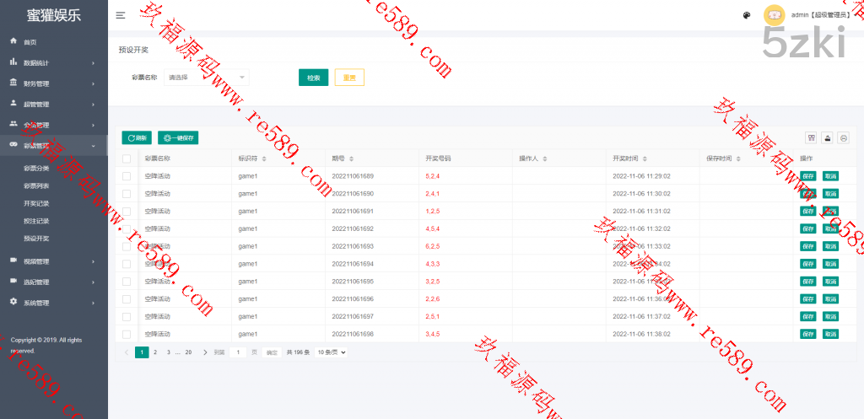Open the 彩票名称 请选择 dropdown

click(x=207, y=78)
